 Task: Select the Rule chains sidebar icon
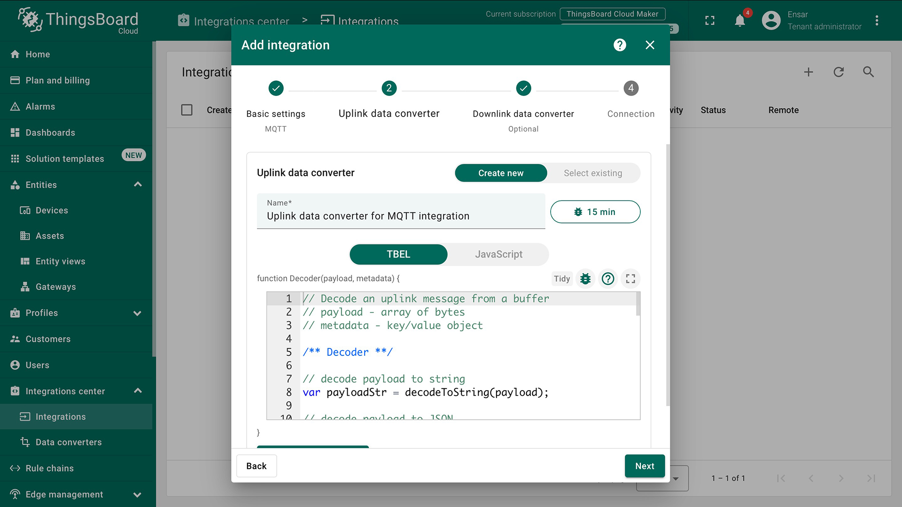point(15,468)
